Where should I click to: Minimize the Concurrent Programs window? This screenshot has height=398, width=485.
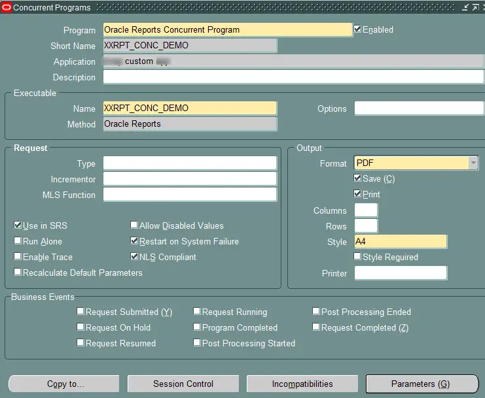coord(465,7)
